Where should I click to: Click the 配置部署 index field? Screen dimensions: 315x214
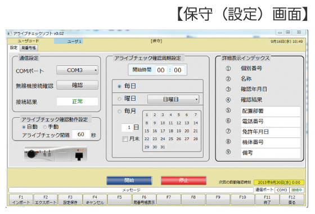pyautogui.click(x=271, y=112)
